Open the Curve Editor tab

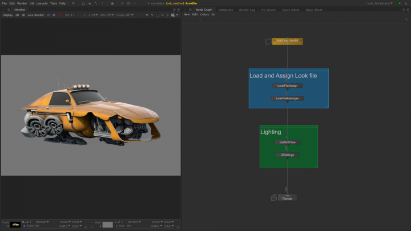click(x=291, y=10)
